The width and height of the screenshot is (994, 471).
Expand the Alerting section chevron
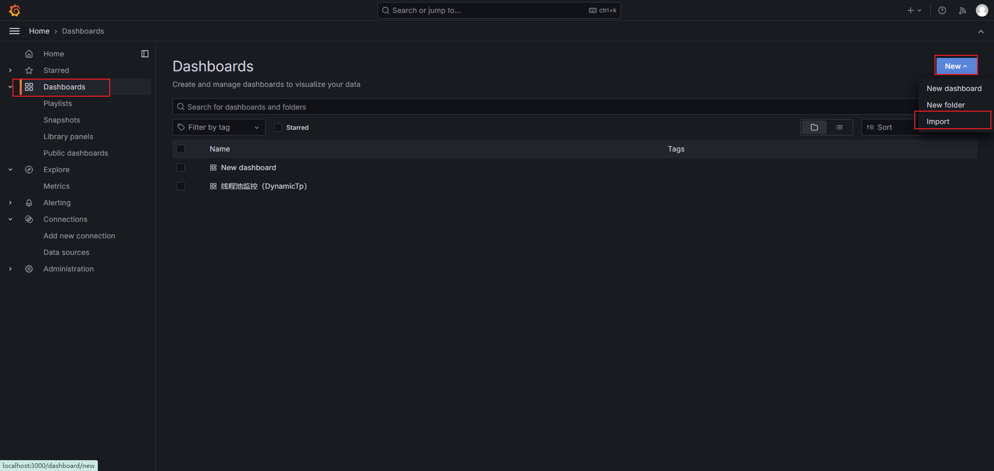pyautogui.click(x=10, y=203)
